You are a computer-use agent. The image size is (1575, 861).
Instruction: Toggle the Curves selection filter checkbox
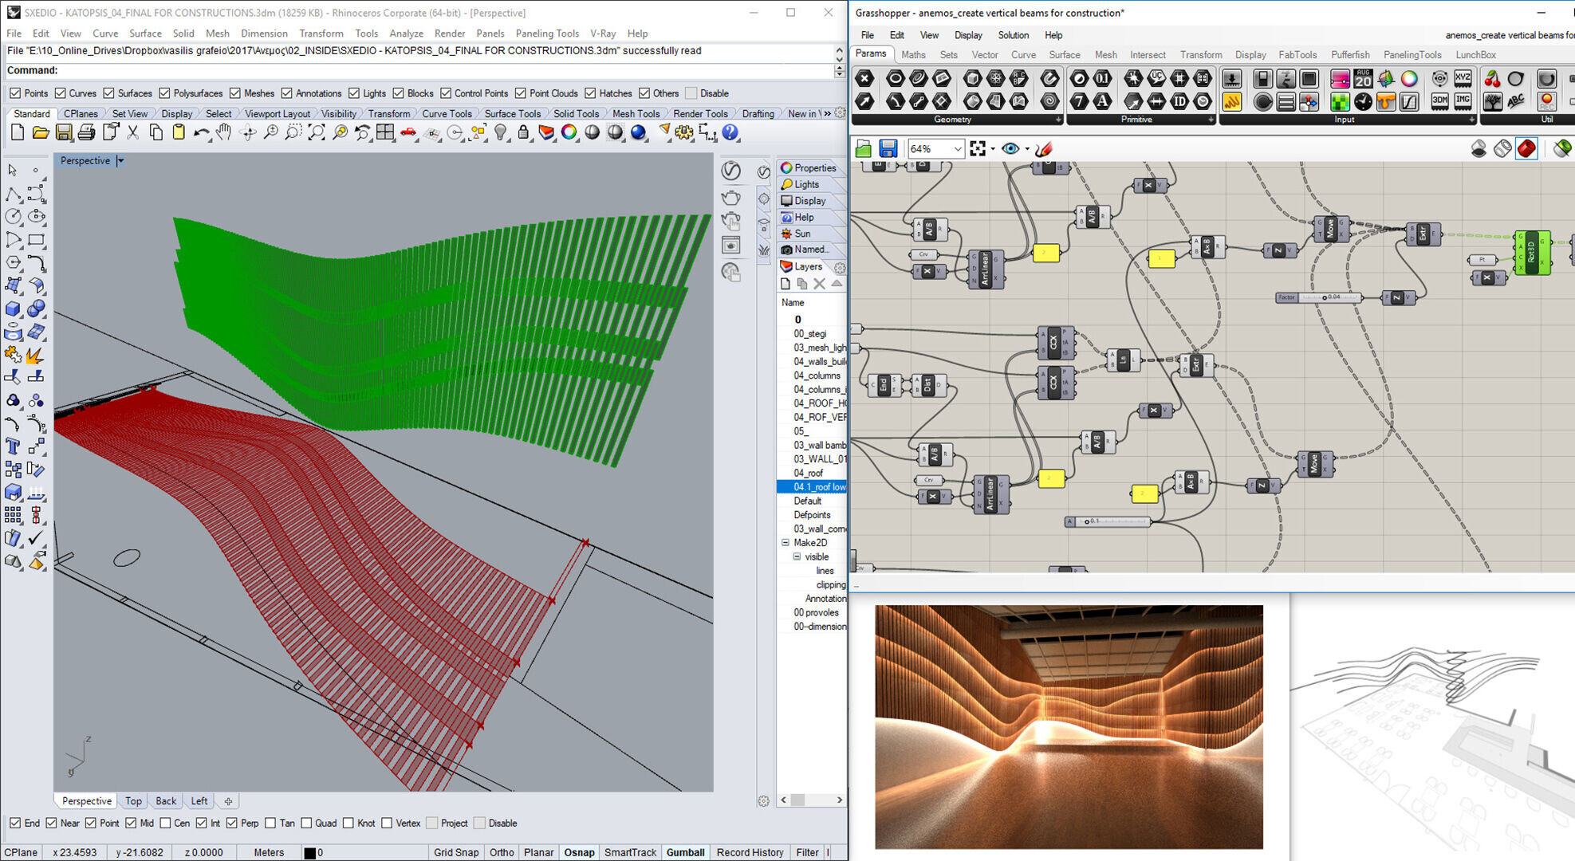click(x=60, y=93)
